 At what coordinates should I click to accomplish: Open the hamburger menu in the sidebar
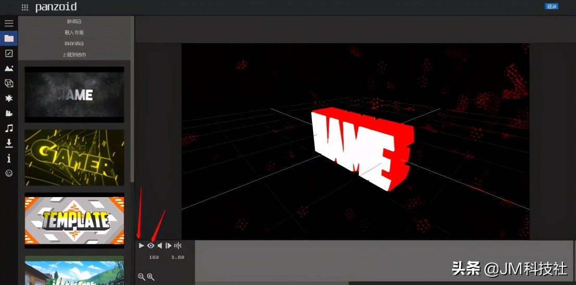(9, 23)
